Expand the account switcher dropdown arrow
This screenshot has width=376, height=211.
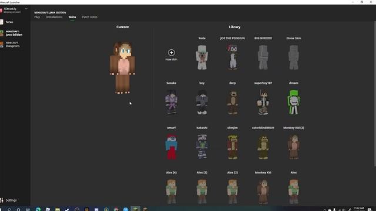[x=26, y=9]
